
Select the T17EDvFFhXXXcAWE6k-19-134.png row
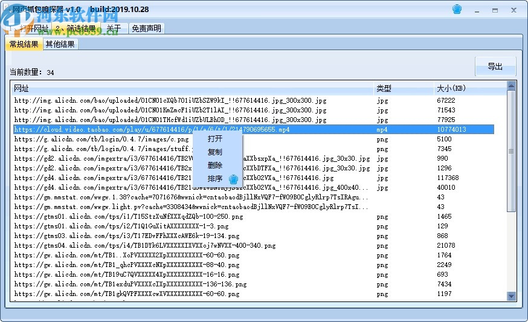[254, 236]
